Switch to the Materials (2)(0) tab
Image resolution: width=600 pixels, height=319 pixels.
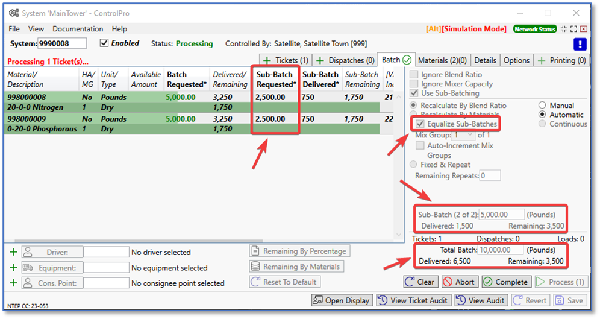click(x=442, y=60)
